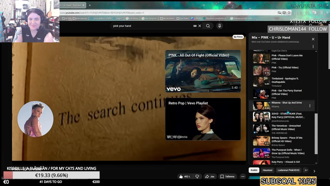
Task: Close the 'U + Ur Hand - YouTube' tab
Action: [83, 5]
